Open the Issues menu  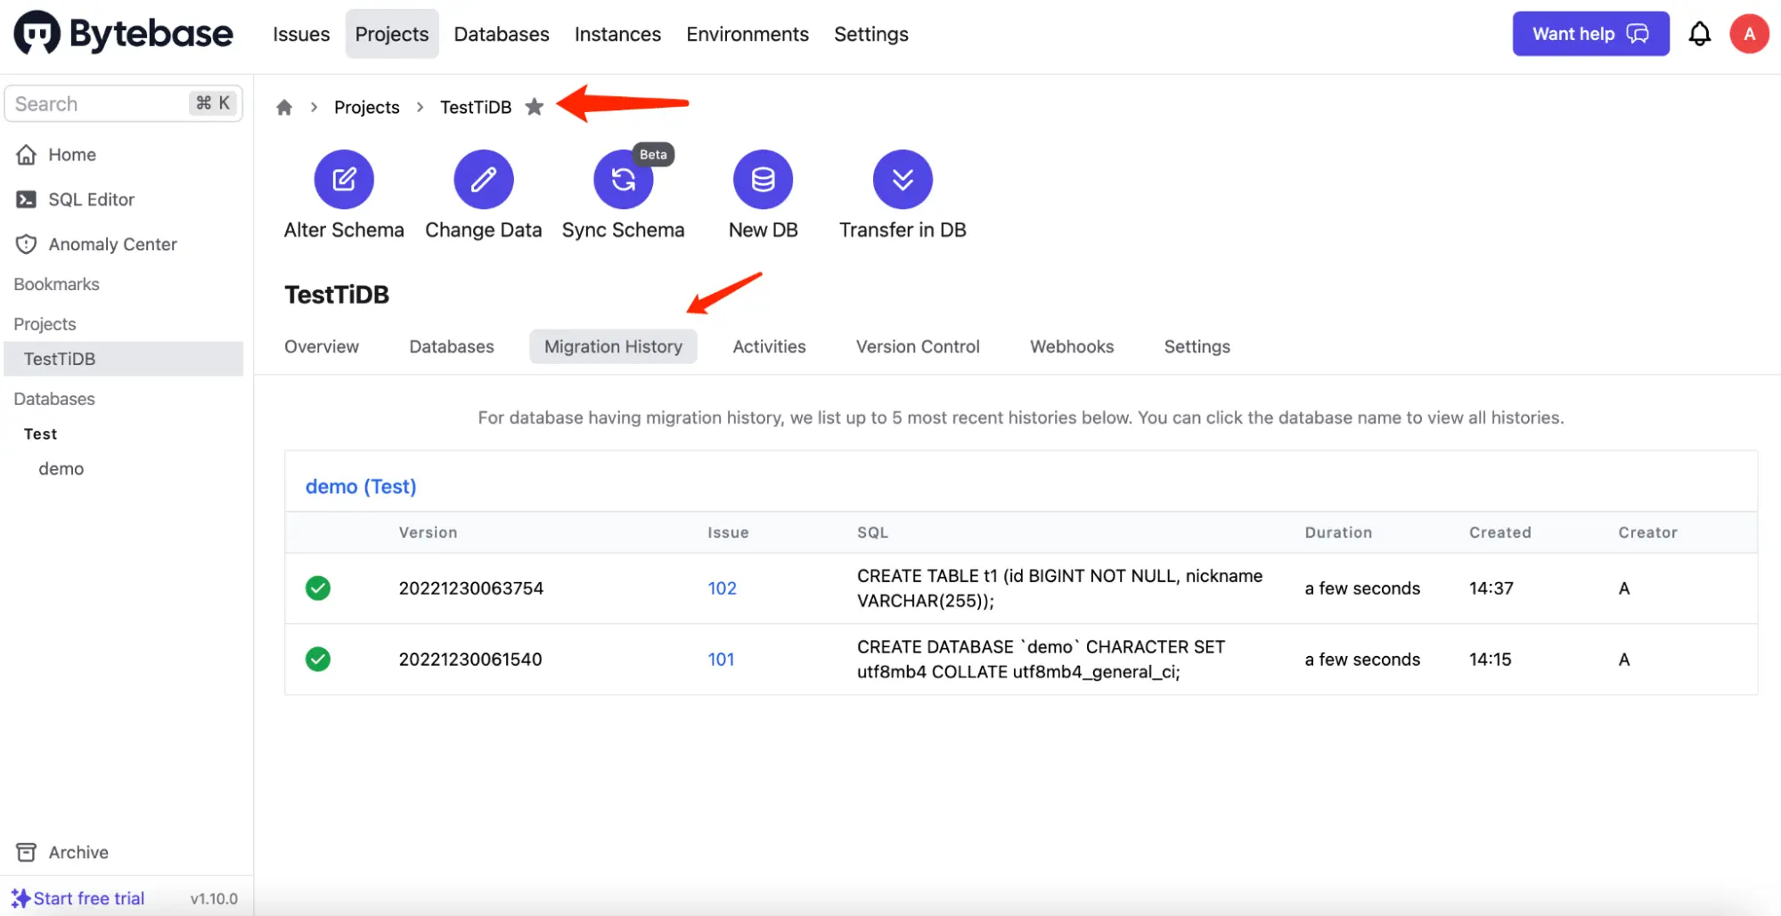click(x=301, y=34)
